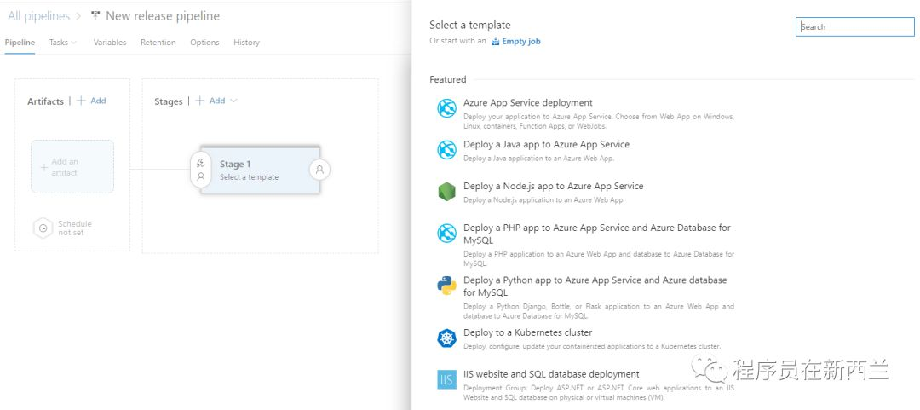
Task: Expand the Tasks tab dropdown chevron
Action: click(74, 43)
